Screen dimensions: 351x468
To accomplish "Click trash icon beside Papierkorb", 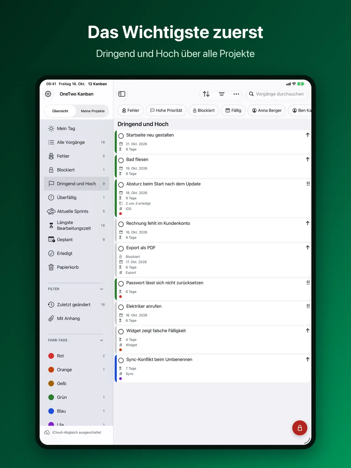I will pos(51,267).
